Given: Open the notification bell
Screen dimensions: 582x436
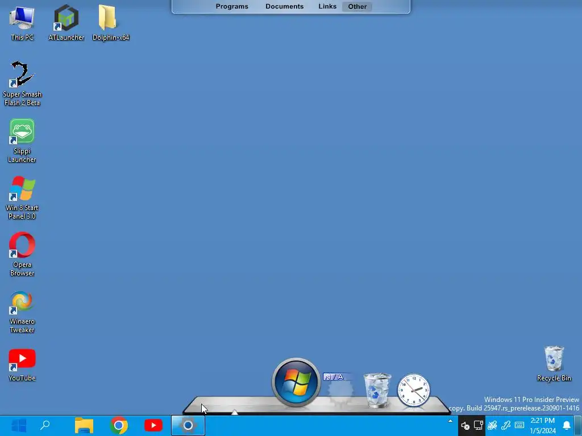Looking at the screenshot, I should (x=567, y=425).
